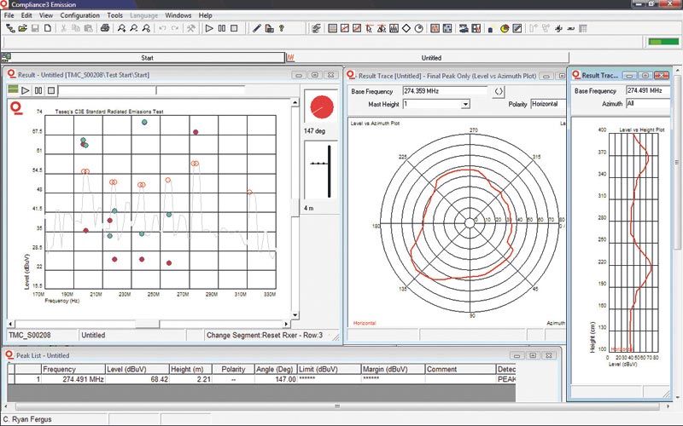
Task: Click the Angle (Deg) column header
Action: [x=276, y=369]
